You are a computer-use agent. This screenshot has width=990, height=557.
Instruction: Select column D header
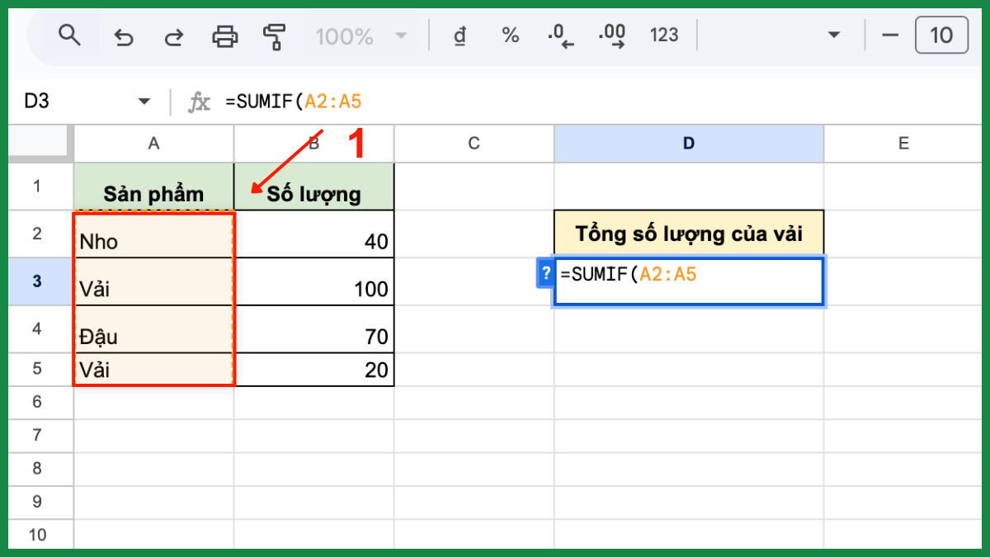[x=689, y=144]
